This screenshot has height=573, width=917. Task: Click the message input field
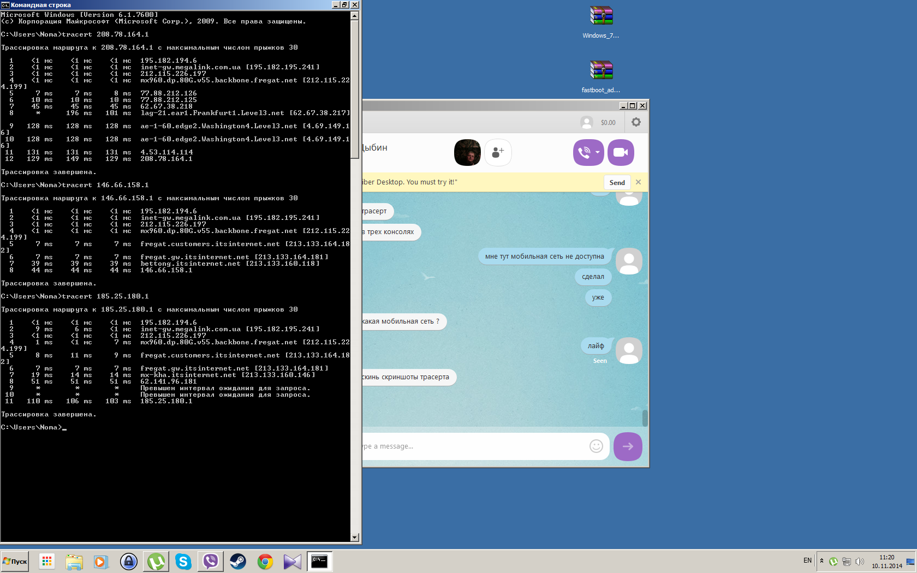pos(475,446)
